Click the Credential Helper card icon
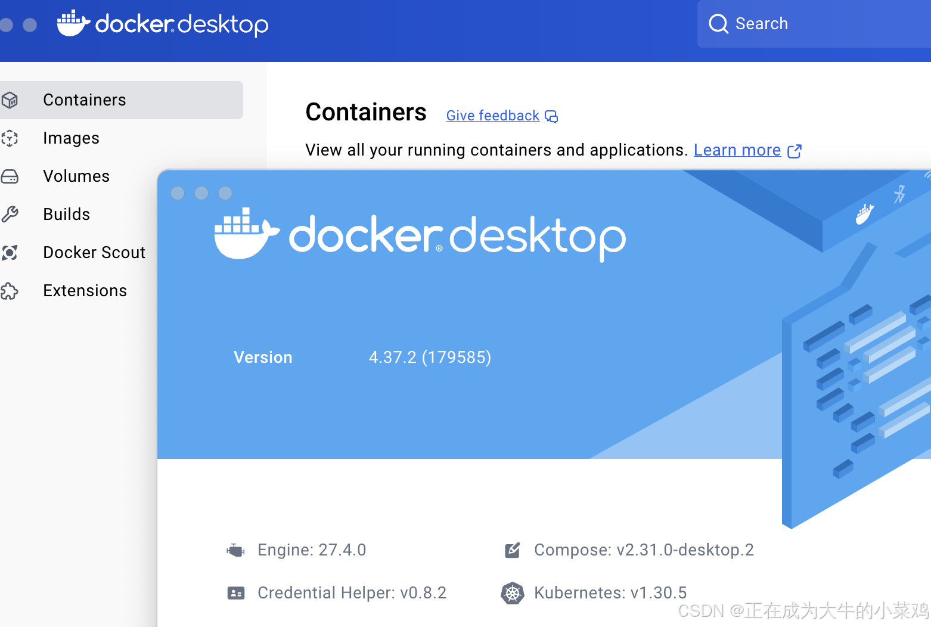Viewport: 931px width, 627px height. pyautogui.click(x=236, y=593)
